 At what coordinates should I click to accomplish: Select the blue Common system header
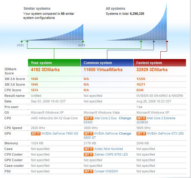tap(107, 63)
